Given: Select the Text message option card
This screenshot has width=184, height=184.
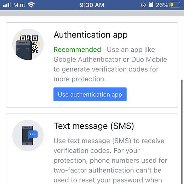Looking at the screenshot, I should (92, 149).
